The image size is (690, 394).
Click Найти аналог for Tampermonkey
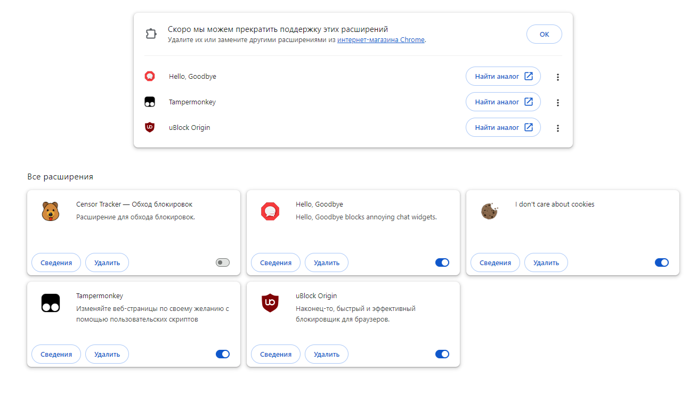click(x=504, y=102)
